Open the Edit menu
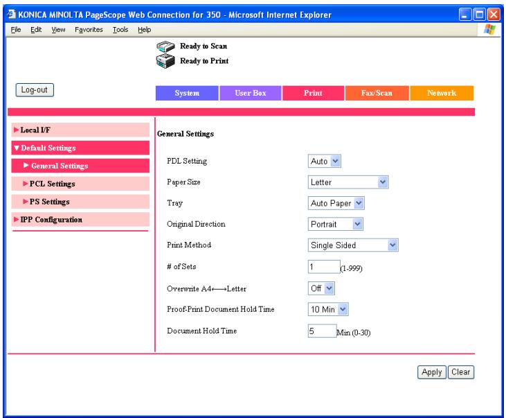The image size is (506, 418). 36,30
